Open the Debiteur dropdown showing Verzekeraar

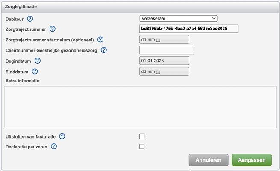tap(178, 18)
